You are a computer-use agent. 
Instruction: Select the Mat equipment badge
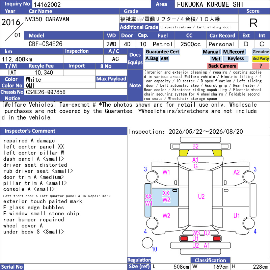pos(216,59)
